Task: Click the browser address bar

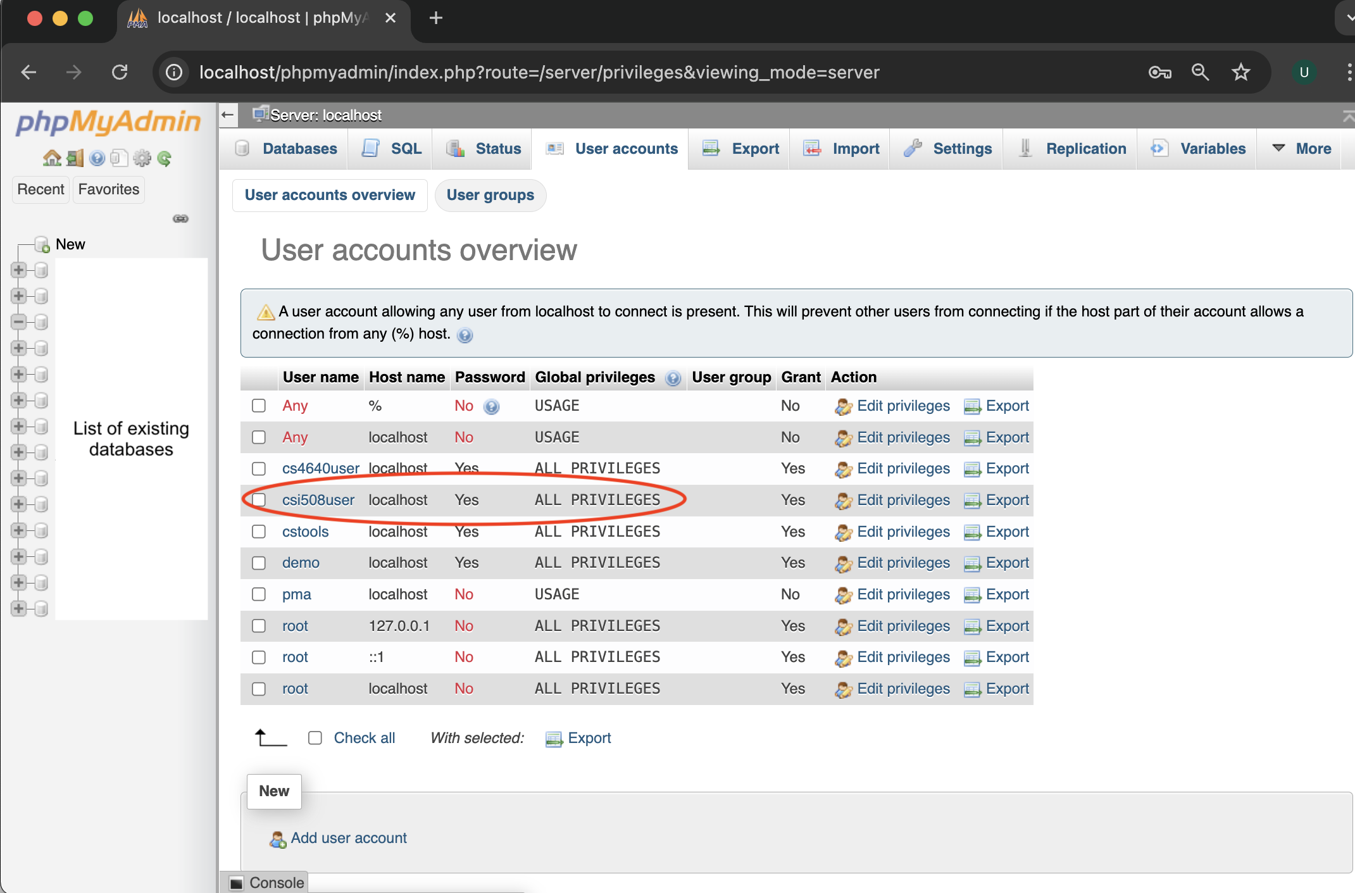Action: click(538, 72)
